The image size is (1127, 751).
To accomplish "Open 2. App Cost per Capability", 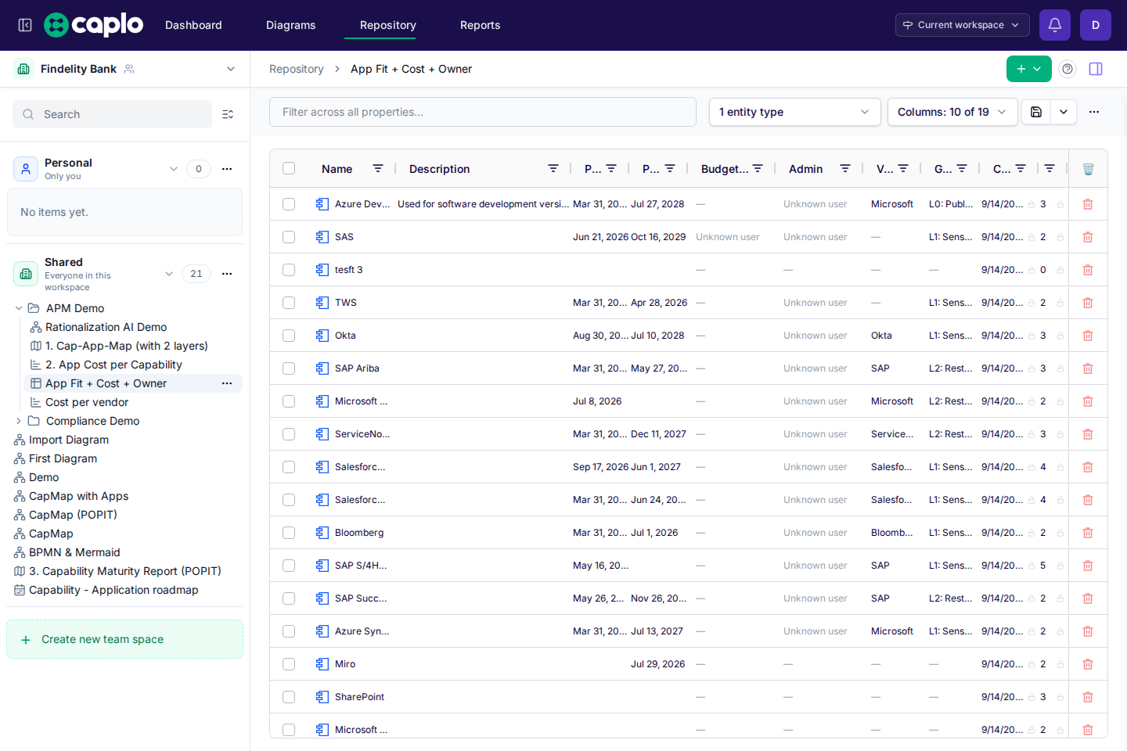I will tap(113, 365).
